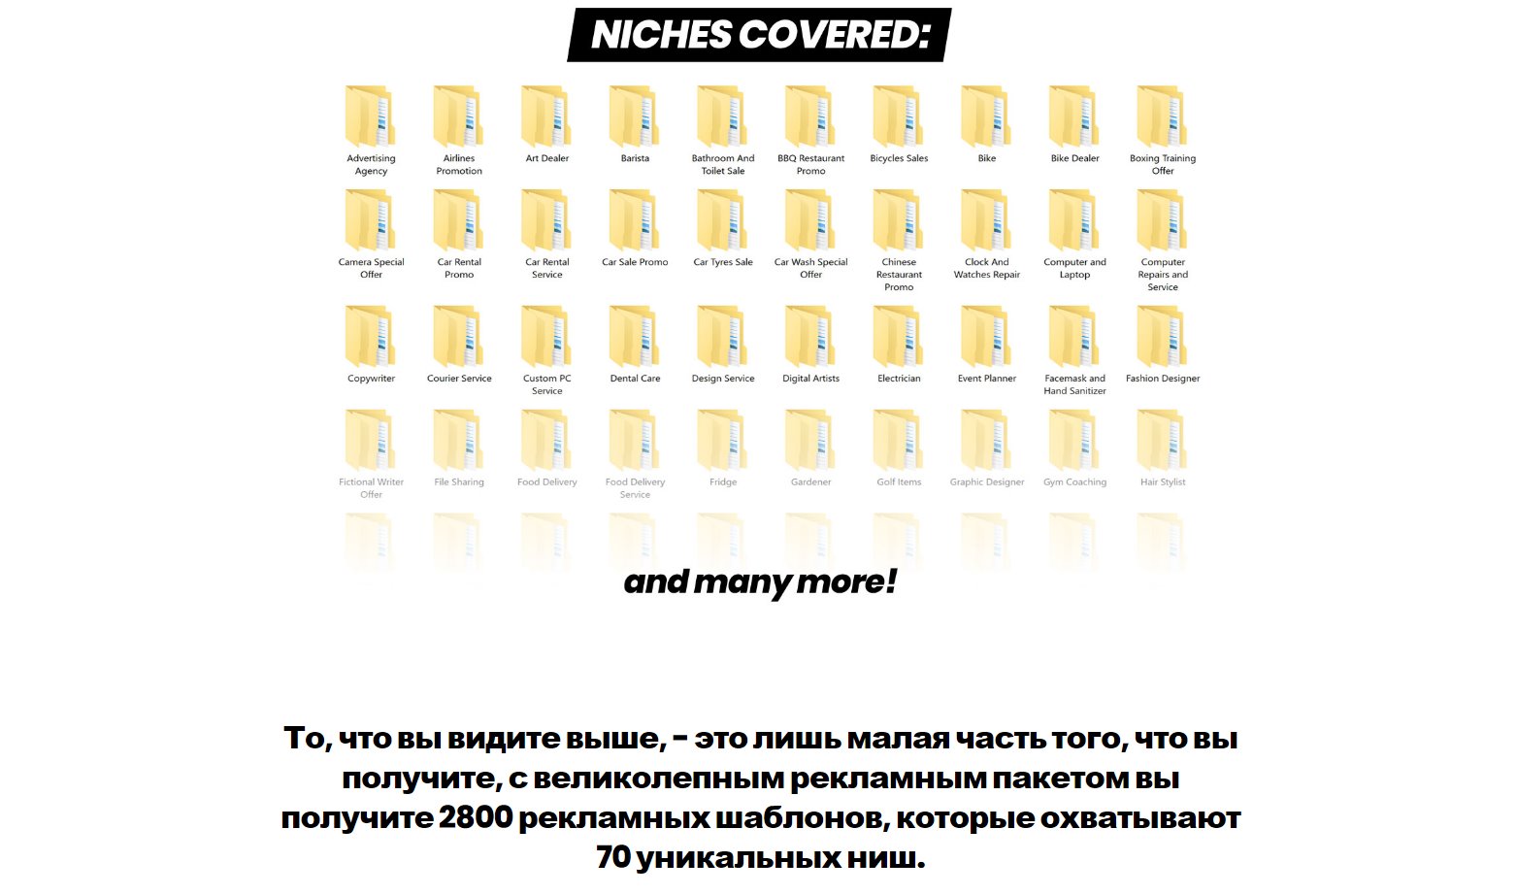This screenshot has width=1517, height=895.
Task: Click the "NICHES COVERED:" heading banner
Action: [759, 35]
